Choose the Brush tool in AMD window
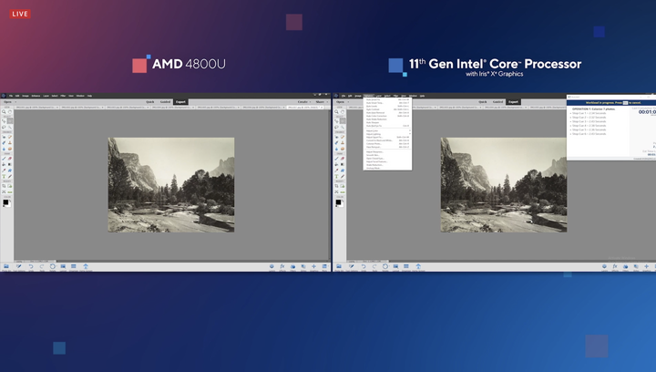Viewport: 656px width, 372px height. click(4, 159)
